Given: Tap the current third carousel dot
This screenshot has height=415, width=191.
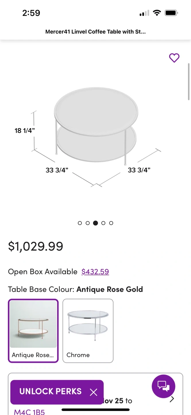Looking at the screenshot, I should point(95,223).
